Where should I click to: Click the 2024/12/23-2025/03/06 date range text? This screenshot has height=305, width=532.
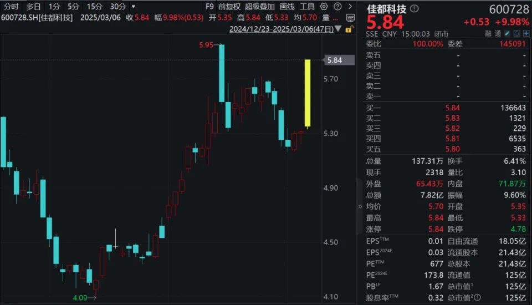click(282, 29)
